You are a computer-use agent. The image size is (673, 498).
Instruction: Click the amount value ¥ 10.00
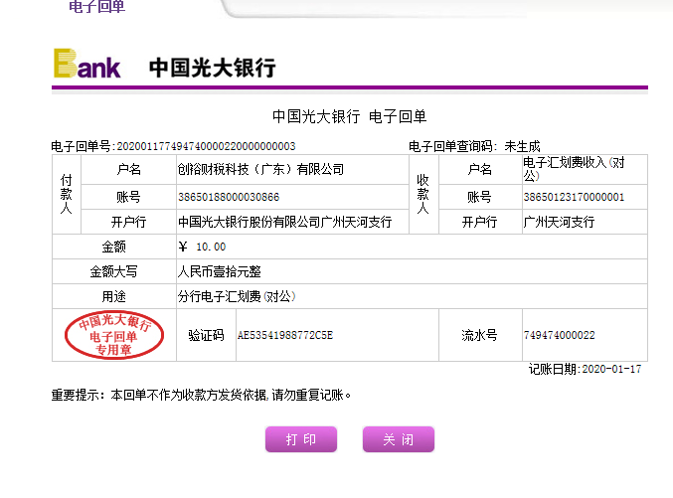(202, 247)
